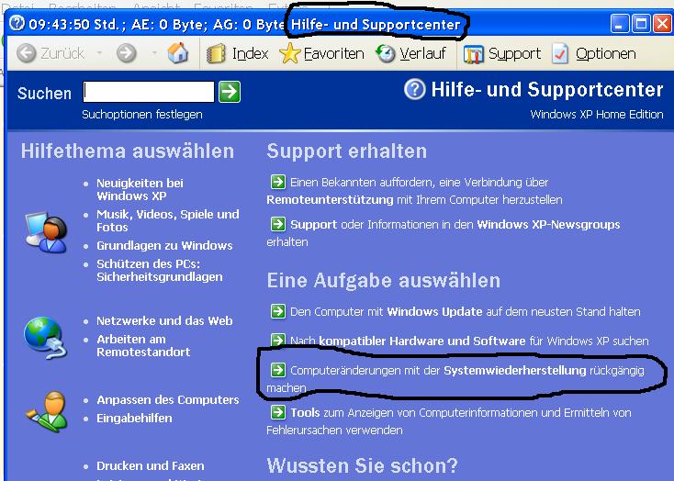Screen dimensions: 674x481
Task: Click the question mark icon beside header title
Action: [414, 89]
